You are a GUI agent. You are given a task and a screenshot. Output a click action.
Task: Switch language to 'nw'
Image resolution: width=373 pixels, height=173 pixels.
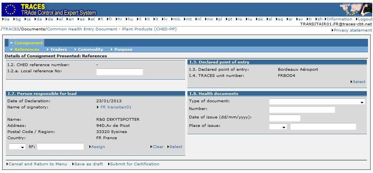click(x=209, y=19)
